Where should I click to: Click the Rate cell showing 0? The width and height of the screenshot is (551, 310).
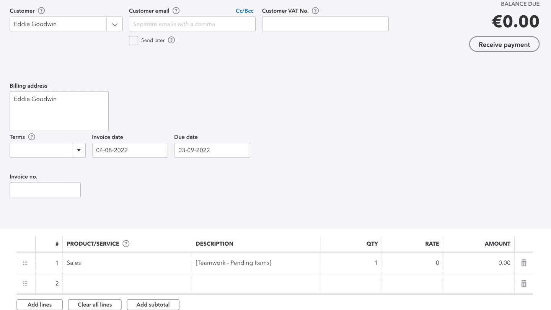412,263
